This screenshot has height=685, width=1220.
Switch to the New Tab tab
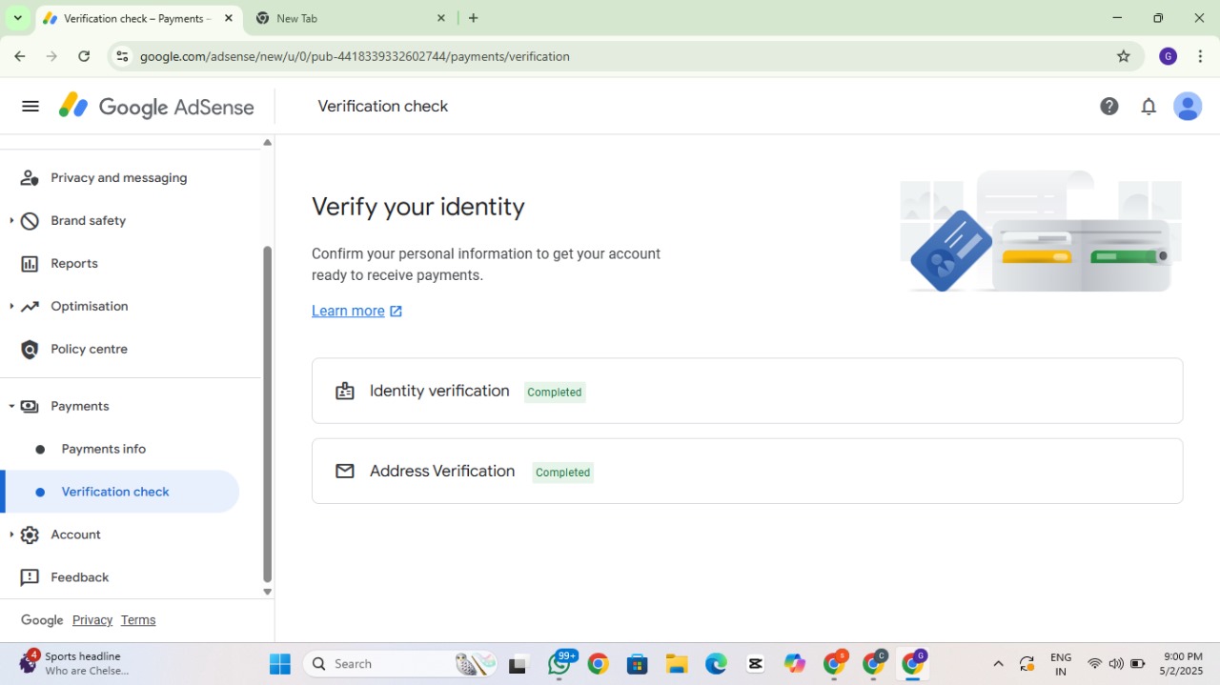coord(351,18)
